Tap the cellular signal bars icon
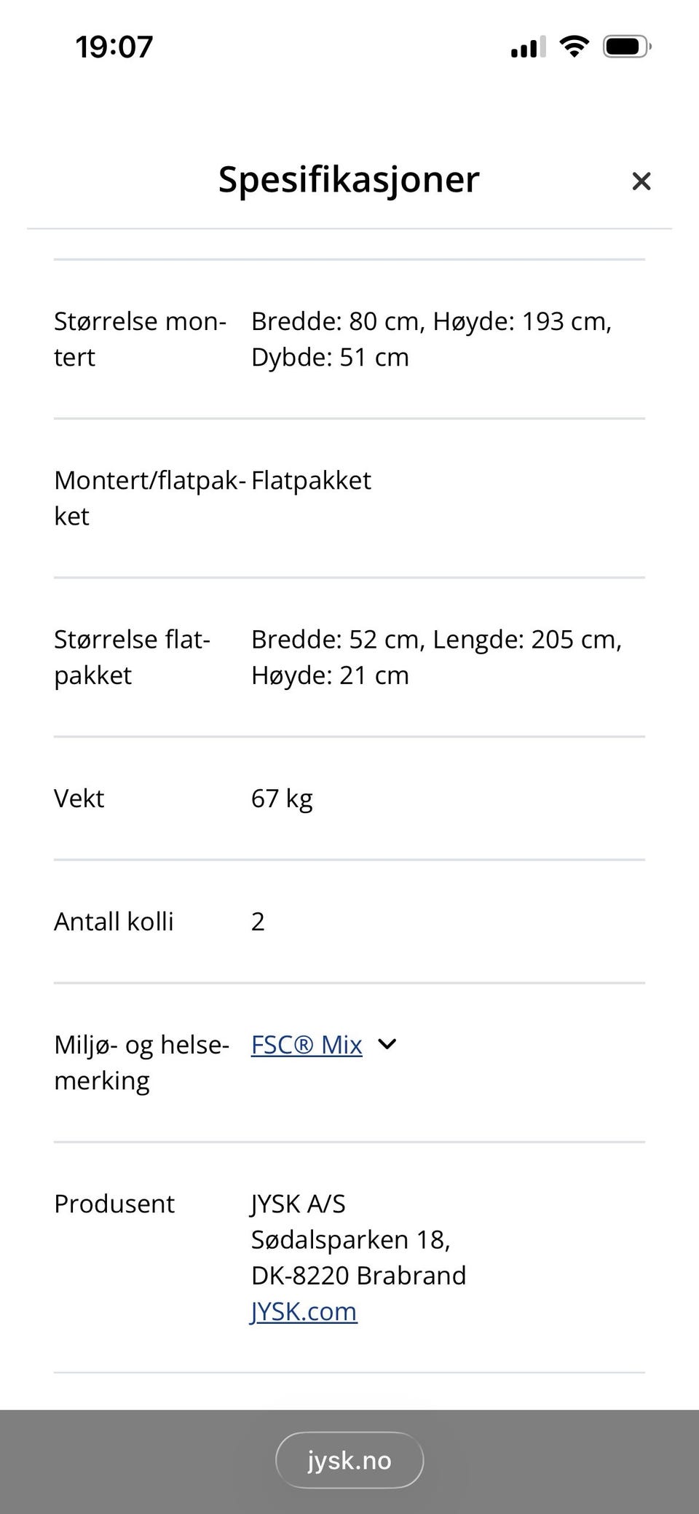The image size is (699, 1514). coord(528,48)
